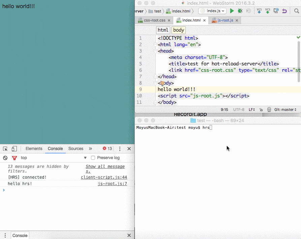The image size is (301, 239).
Task: Toggle the device toolbar in DevTools
Action: (x=14, y=149)
